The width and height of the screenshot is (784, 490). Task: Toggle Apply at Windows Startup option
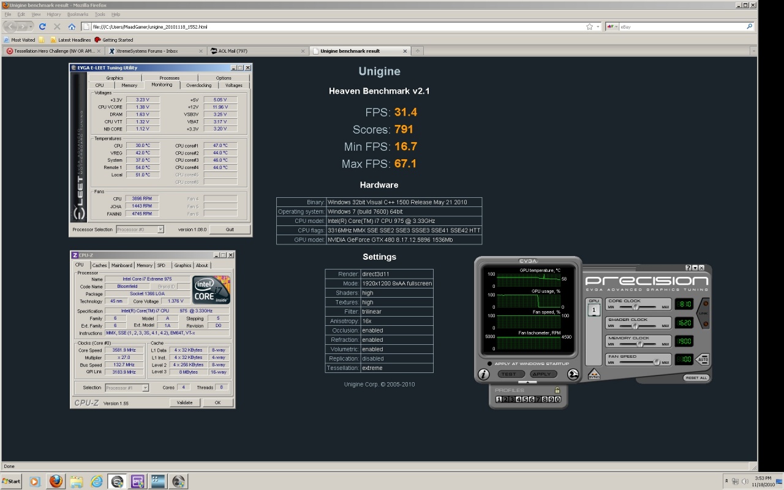coord(489,364)
